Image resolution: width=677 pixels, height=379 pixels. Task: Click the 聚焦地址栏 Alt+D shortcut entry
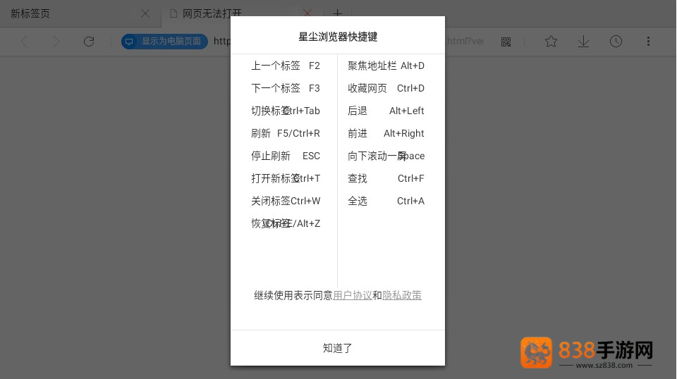tap(386, 66)
